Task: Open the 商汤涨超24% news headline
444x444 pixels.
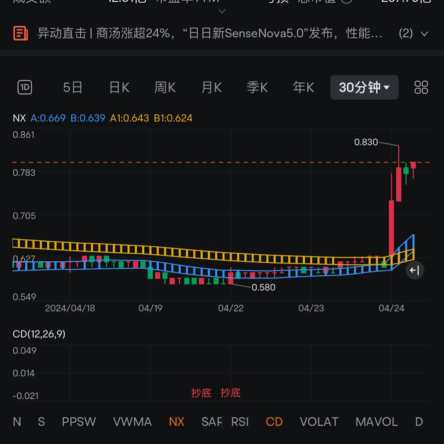Action: (210, 33)
